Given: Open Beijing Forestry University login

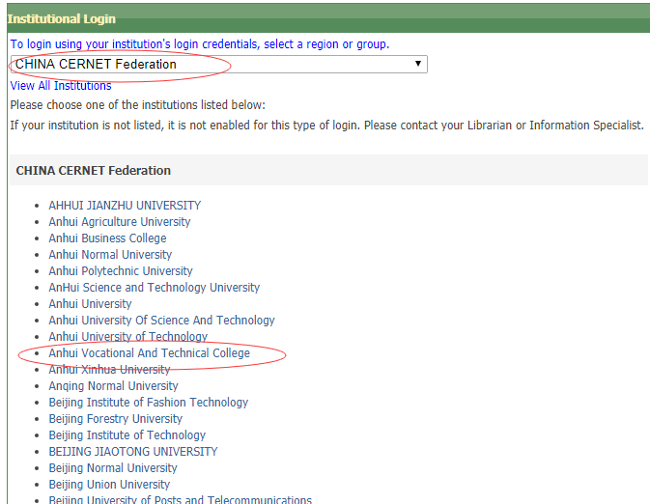Looking at the screenshot, I should pyautogui.click(x=115, y=419).
